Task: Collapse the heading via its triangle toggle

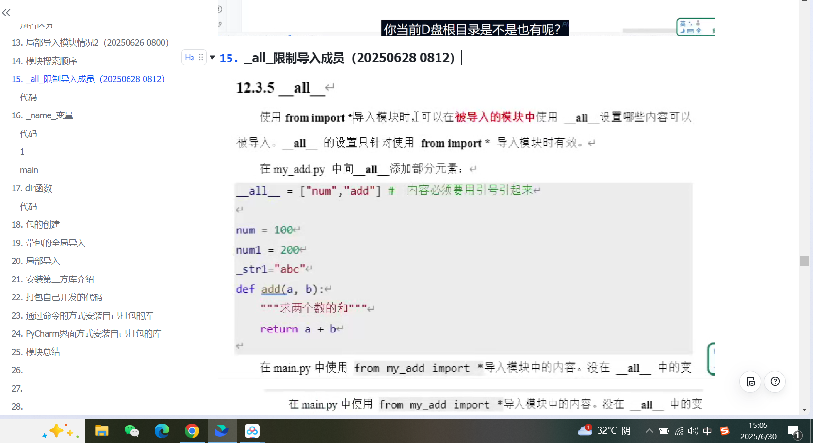Action: [x=212, y=57]
